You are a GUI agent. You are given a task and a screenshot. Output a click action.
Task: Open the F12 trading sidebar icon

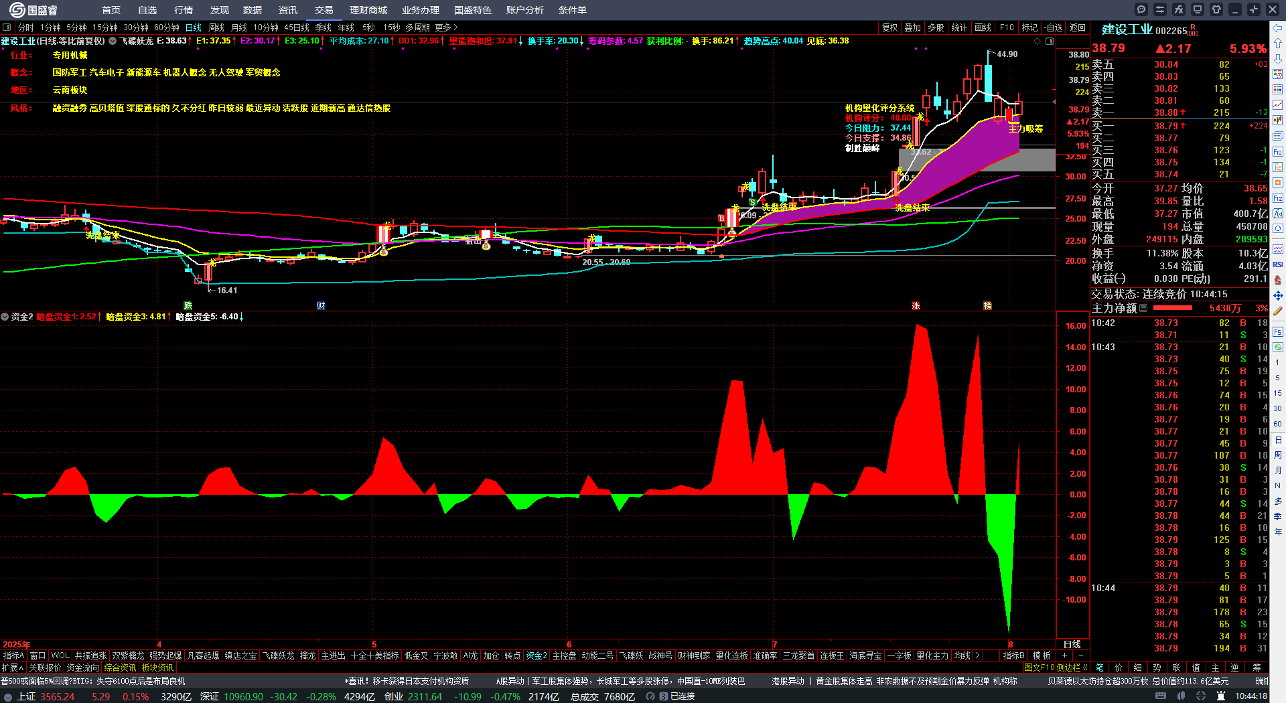tap(1278, 198)
